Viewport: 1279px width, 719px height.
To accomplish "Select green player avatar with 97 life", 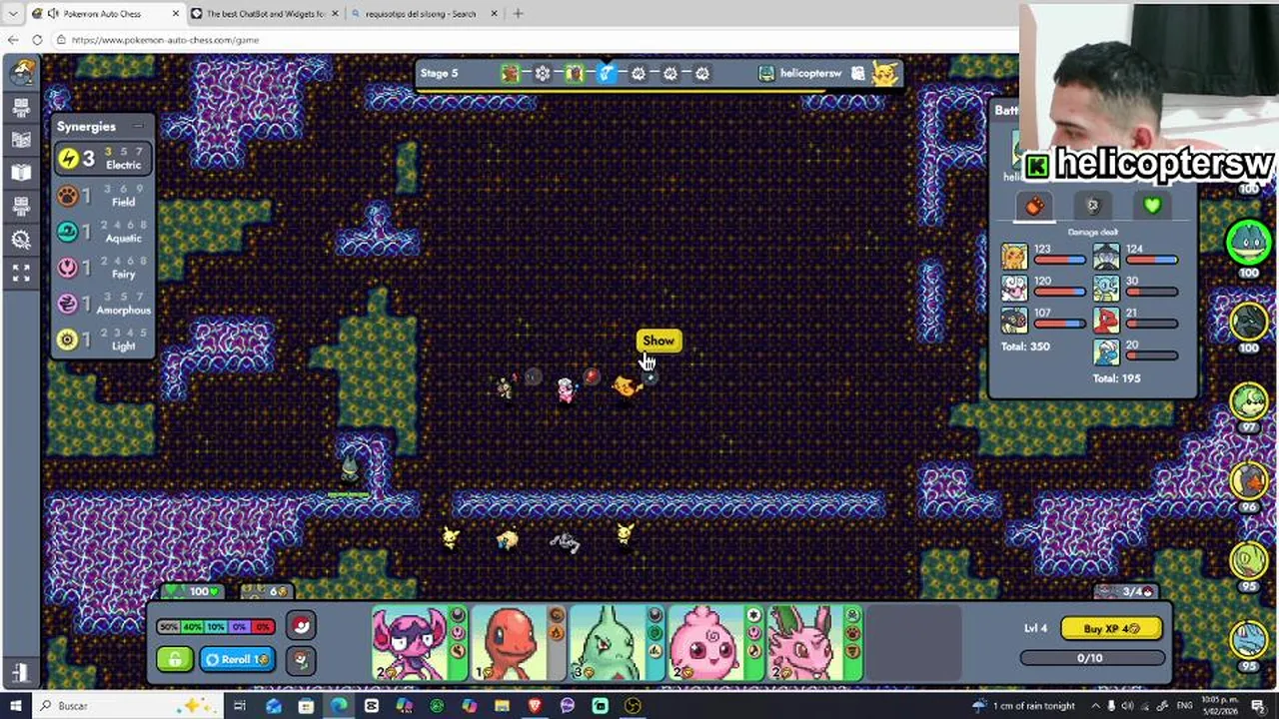I will pos(1249,401).
